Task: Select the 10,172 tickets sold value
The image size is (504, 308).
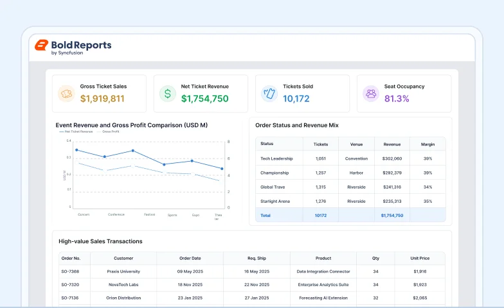Action: [x=296, y=99]
